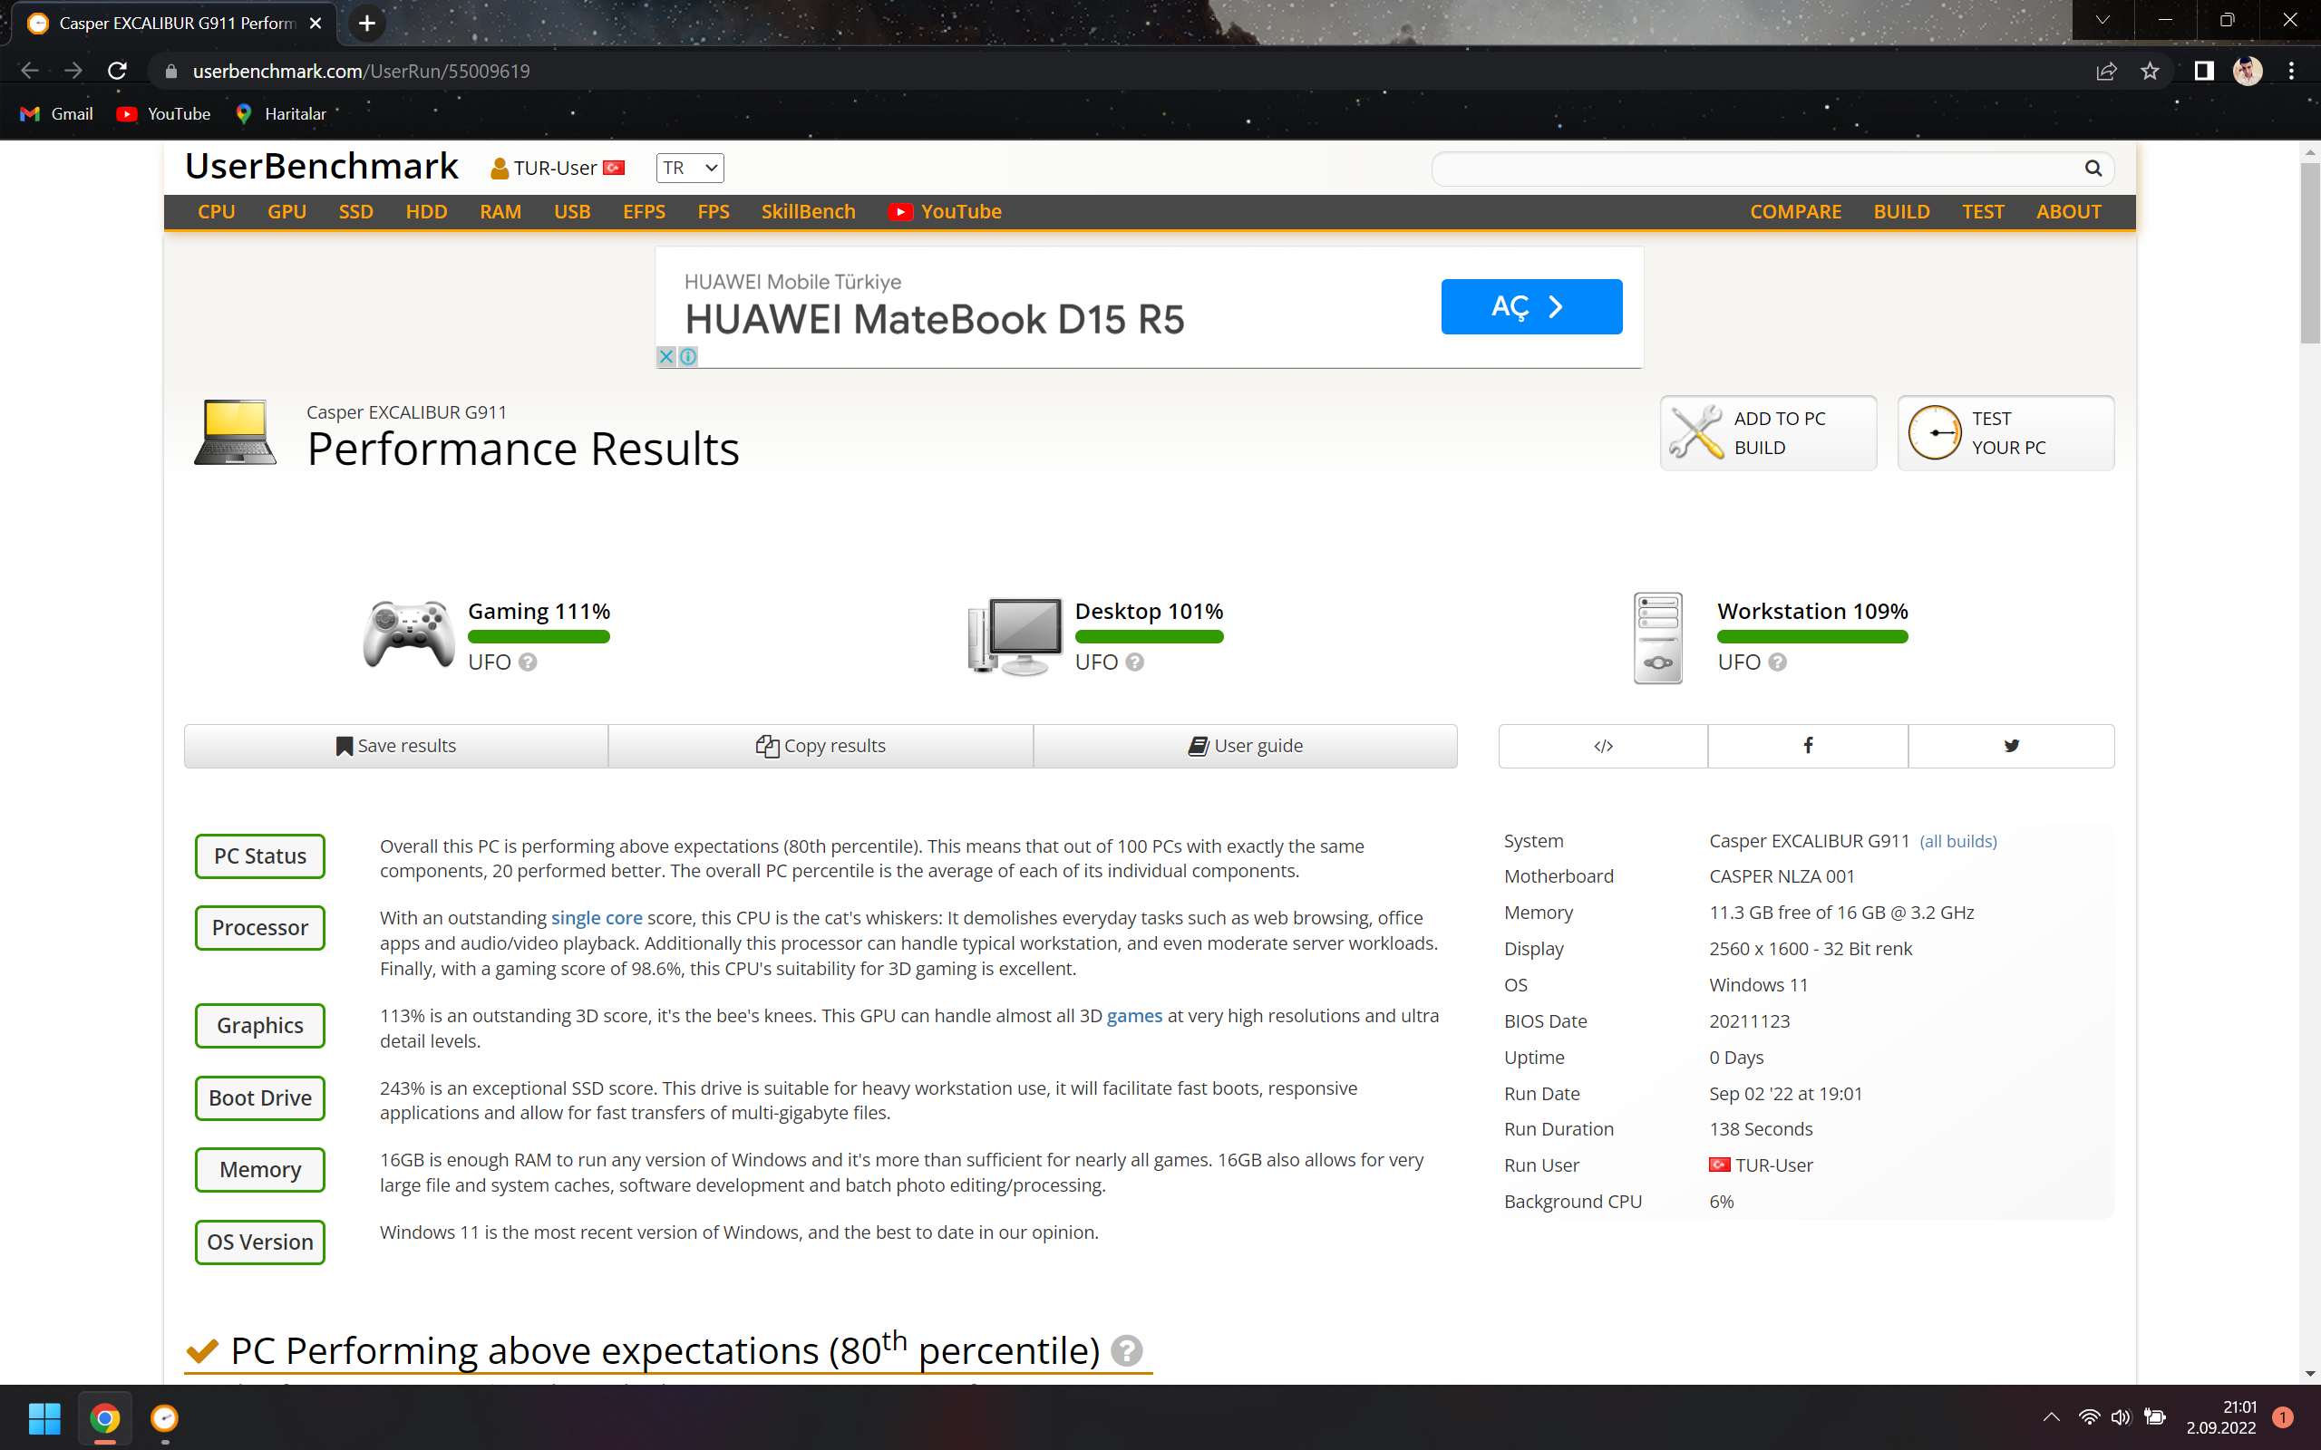Click the Gaming 111% green score bar
Screen dimensions: 2321x1450
tap(538, 637)
